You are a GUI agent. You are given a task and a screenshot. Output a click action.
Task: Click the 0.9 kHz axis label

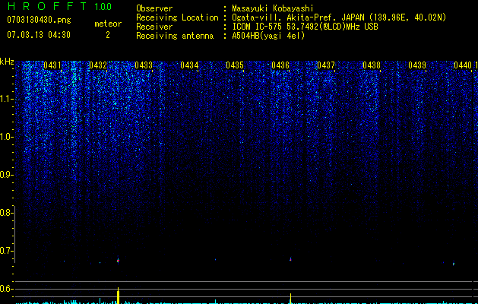(6, 175)
